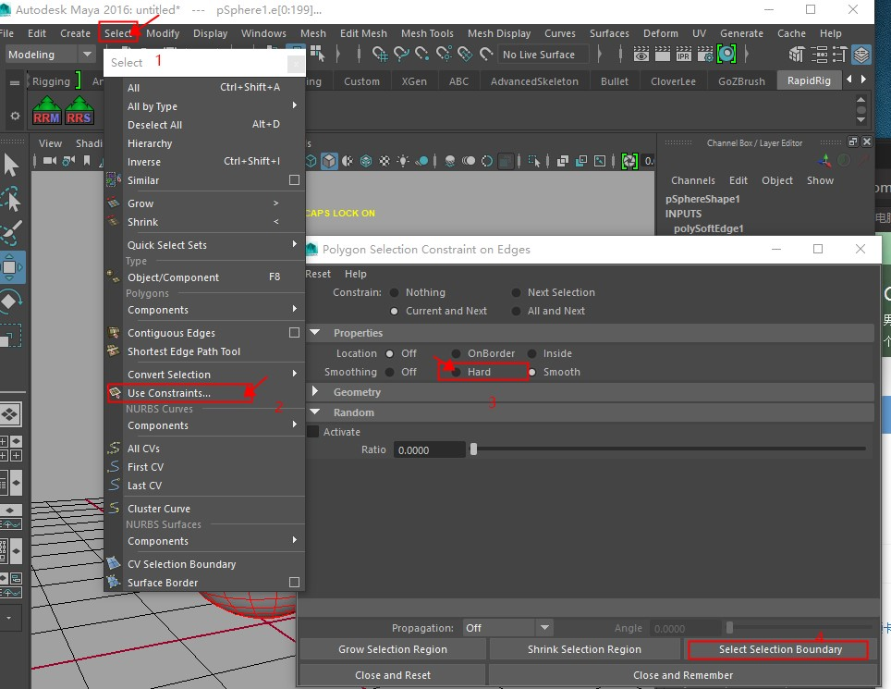This screenshot has width=891, height=689.
Task: Toggle wireframe cube viewport icon
Action: coord(311,161)
